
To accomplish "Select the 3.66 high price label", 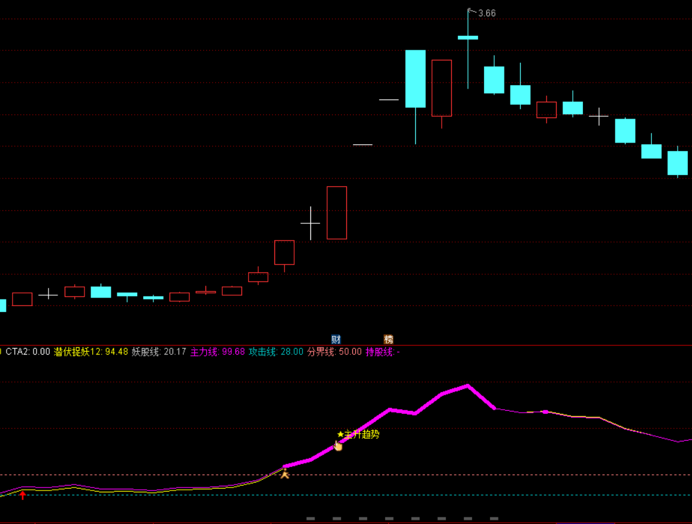I will coord(486,13).
